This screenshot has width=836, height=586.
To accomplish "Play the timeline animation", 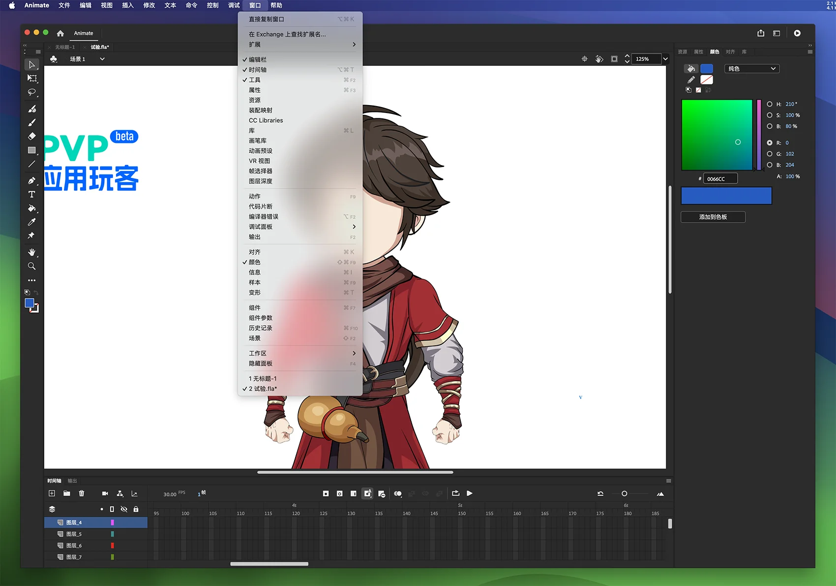I will click(x=470, y=493).
